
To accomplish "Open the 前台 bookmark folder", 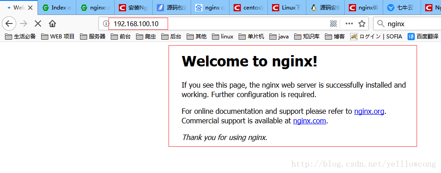I will (121, 36).
